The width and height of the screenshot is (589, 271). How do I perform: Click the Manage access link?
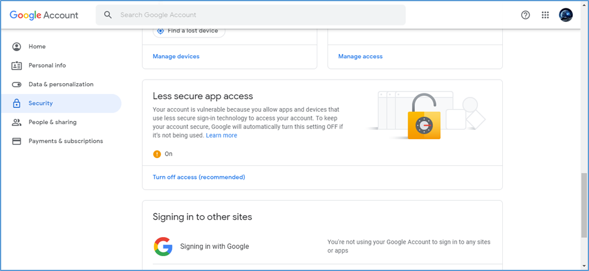pos(360,56)
